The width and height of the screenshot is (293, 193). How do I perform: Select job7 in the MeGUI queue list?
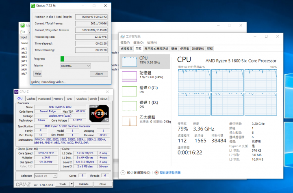(x=24, y=74)
